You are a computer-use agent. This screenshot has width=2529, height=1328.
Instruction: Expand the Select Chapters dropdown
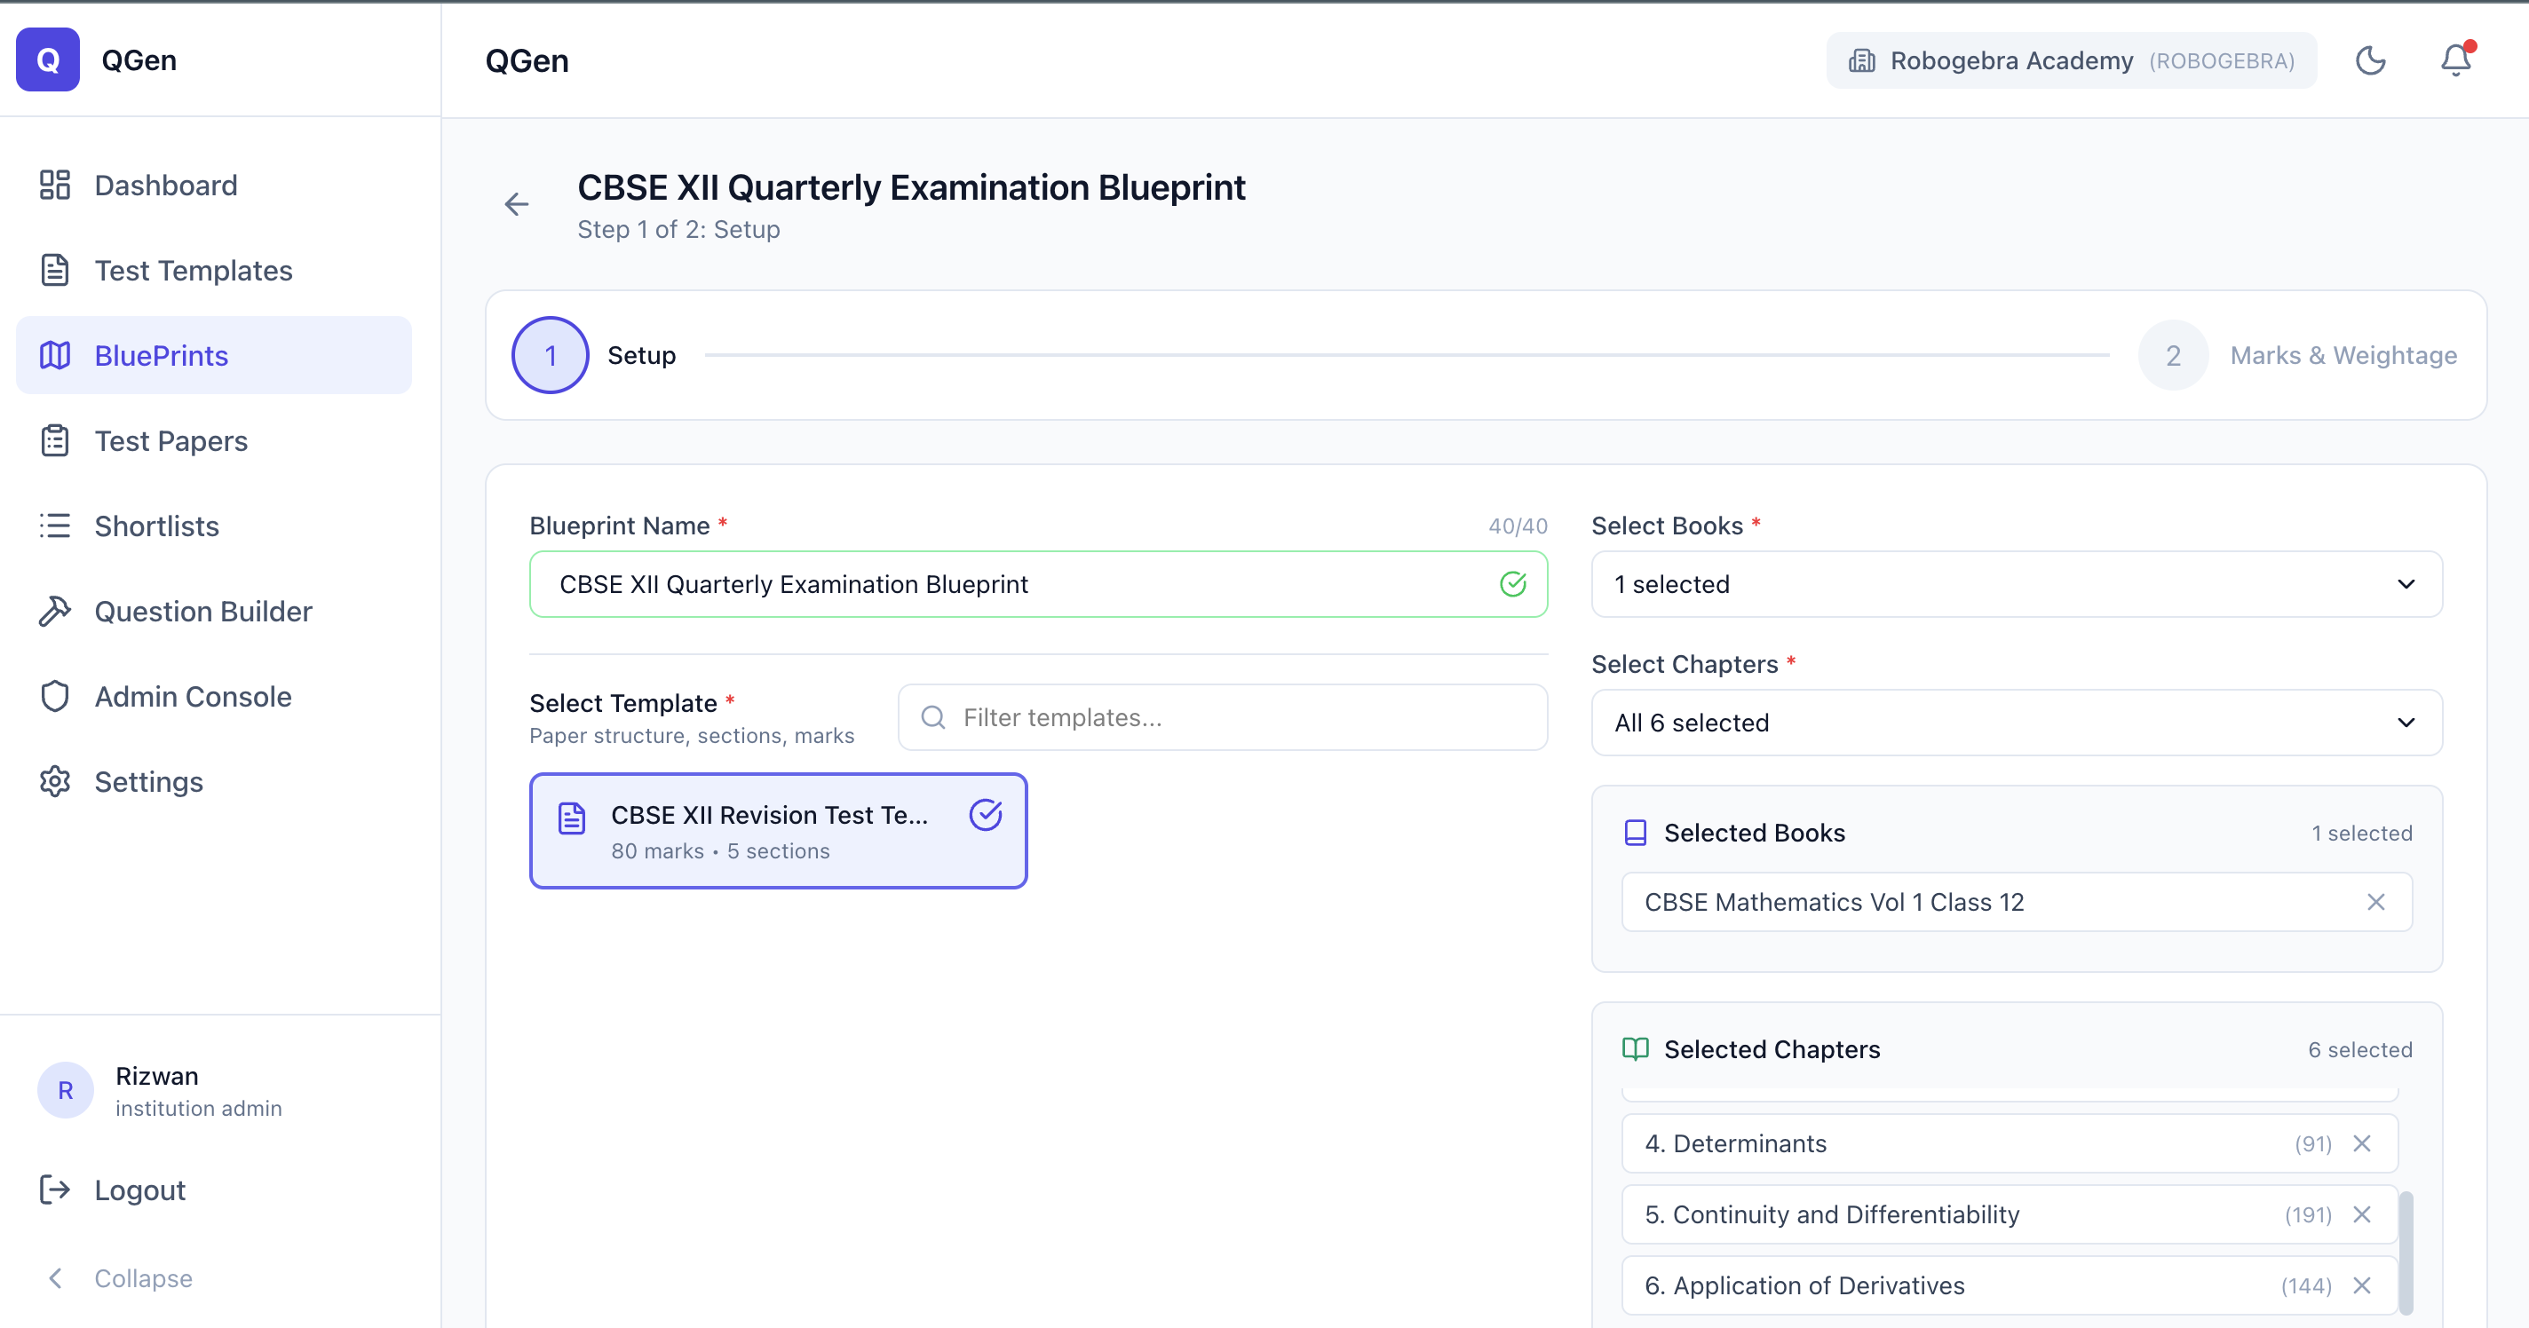click(x=2016, y=723)
